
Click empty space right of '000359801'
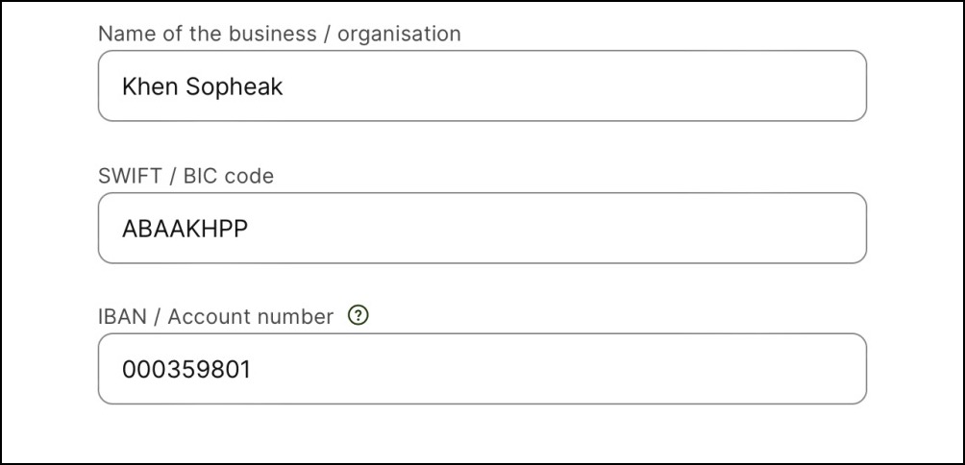577,369
